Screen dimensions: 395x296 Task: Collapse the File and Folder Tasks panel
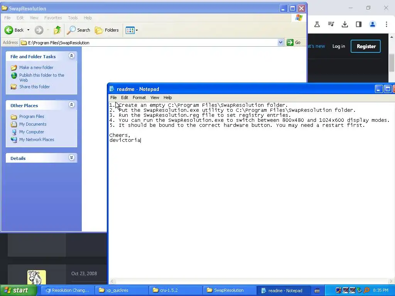tap(71, 56)
